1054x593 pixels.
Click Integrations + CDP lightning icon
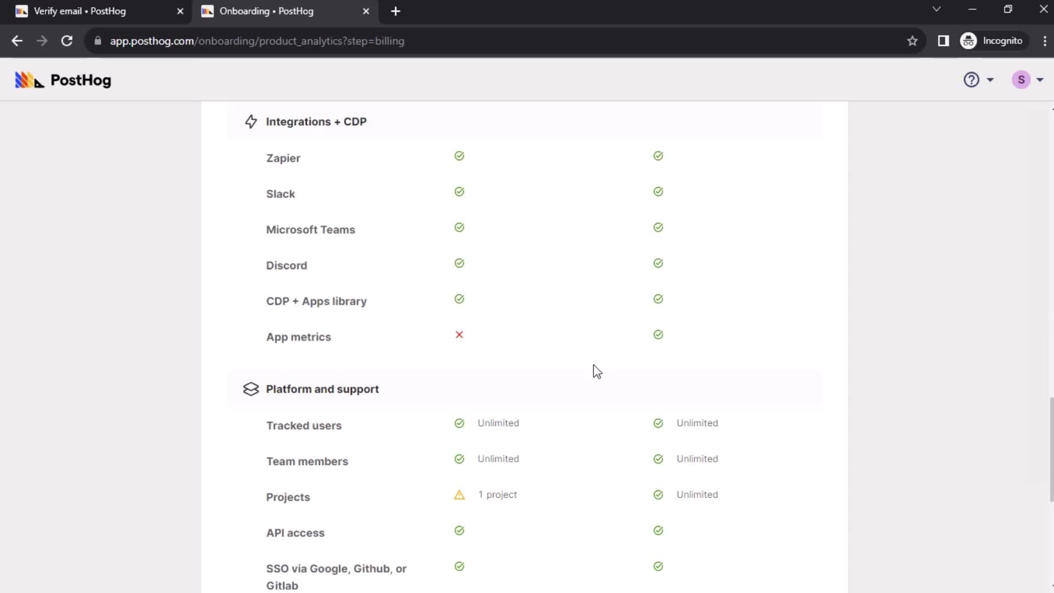pyautogui.click(x=251, y=121)
